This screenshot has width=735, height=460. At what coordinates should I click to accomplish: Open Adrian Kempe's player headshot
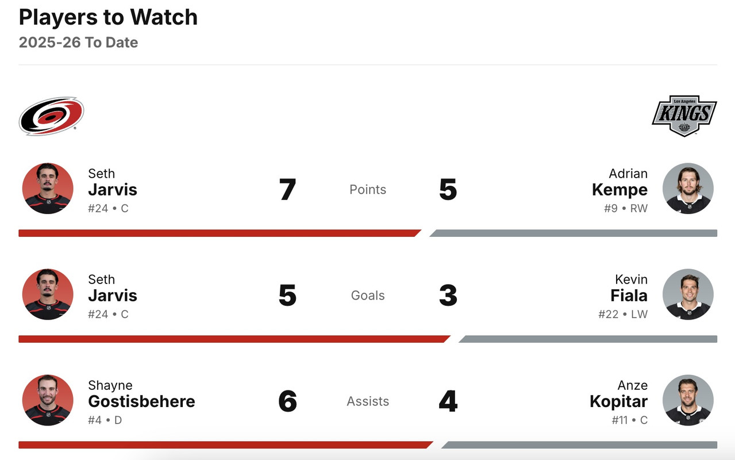pos(687,189)
